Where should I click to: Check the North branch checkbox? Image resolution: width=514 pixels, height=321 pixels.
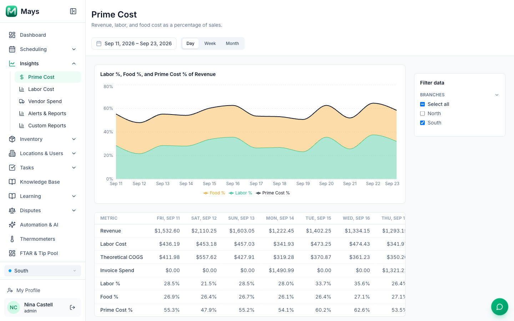(x=423, y=113)
